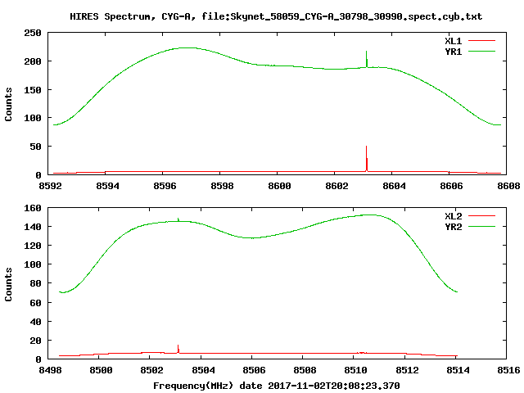524x393 pixels.
Task: Click the 200 y-axis tick label
Action: [33, 61]
